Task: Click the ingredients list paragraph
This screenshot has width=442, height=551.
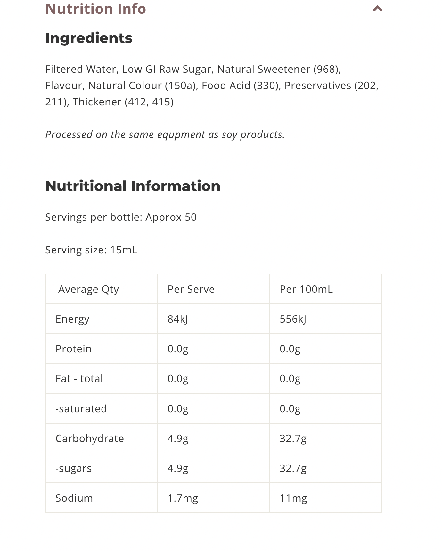Action: click(x=211, y=86)
